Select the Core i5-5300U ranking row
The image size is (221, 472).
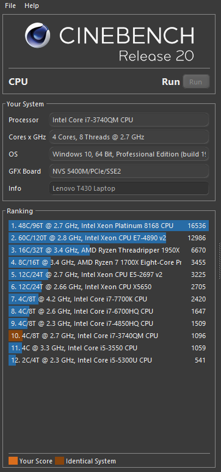click(109, 360)
